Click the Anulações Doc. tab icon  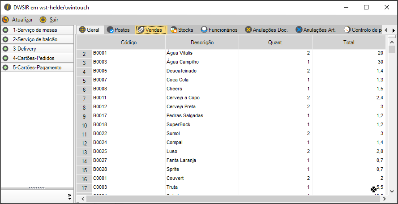point(248,30)
